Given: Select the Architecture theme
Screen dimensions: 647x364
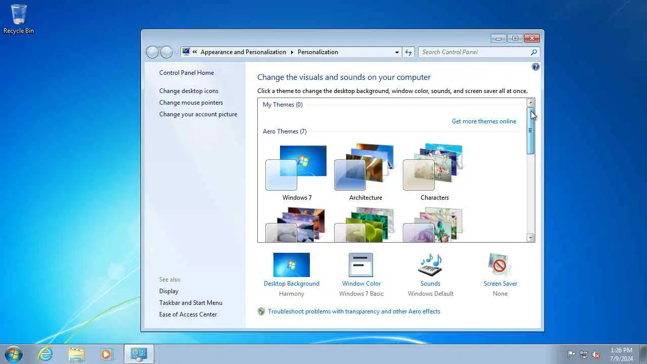Looking at the screenshot, I should [x=365, y=173].
